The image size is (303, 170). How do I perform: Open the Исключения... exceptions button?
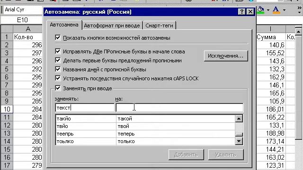[226, 56]
